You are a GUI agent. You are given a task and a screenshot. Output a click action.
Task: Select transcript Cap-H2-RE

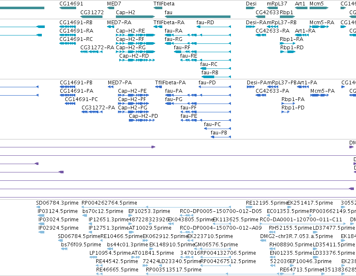tap(135, 35)
